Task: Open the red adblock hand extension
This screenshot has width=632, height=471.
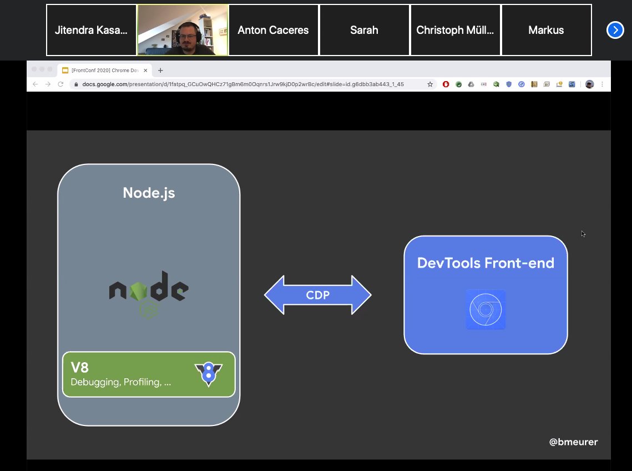Action: click(446, 84)
